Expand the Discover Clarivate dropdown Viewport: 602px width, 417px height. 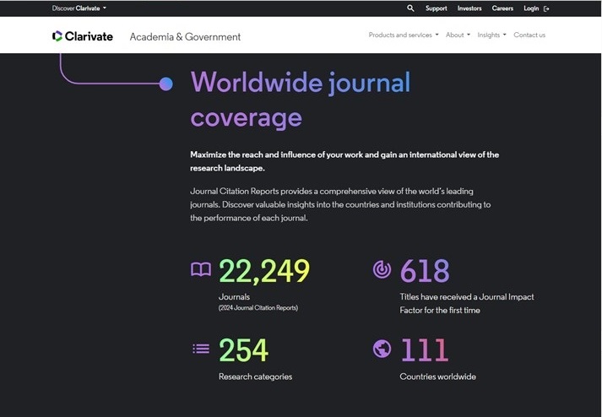tap(79, 8)
